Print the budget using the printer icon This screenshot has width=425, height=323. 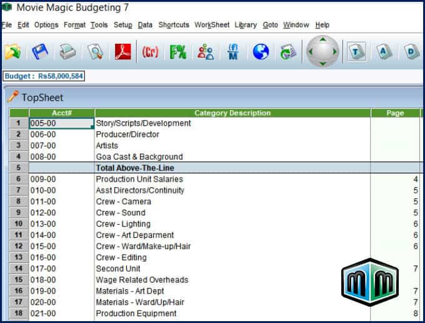[67, 51]
